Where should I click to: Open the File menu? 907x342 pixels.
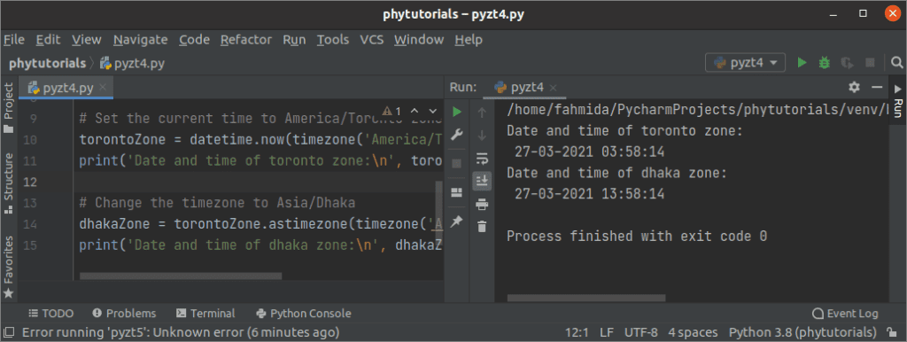coord(14,39)
